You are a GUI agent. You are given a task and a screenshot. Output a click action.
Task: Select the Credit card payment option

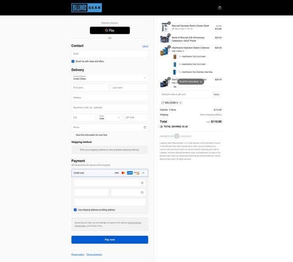110,173
